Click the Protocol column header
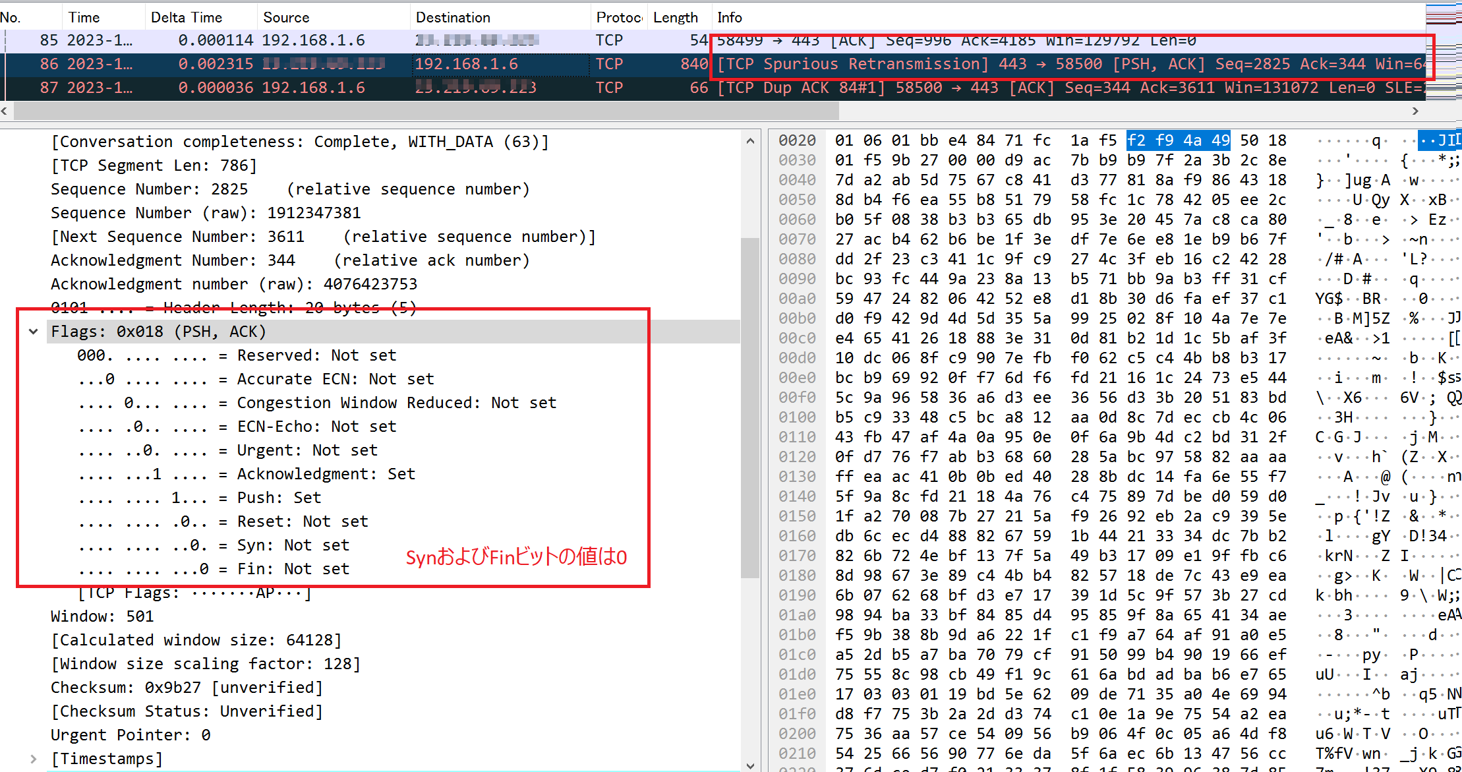 pyautogui.click(x=619, y=18)
